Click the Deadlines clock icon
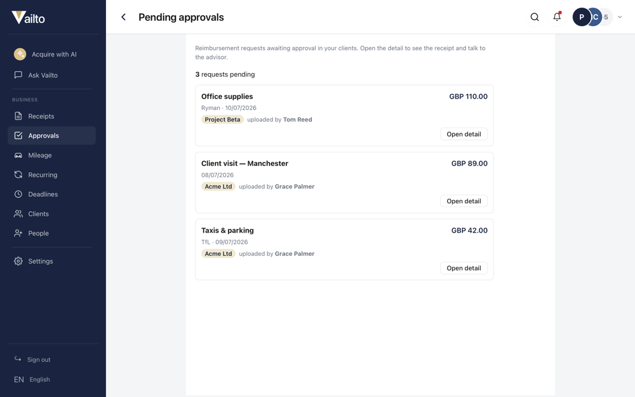635x397 pixels. [x=18, y=194]
